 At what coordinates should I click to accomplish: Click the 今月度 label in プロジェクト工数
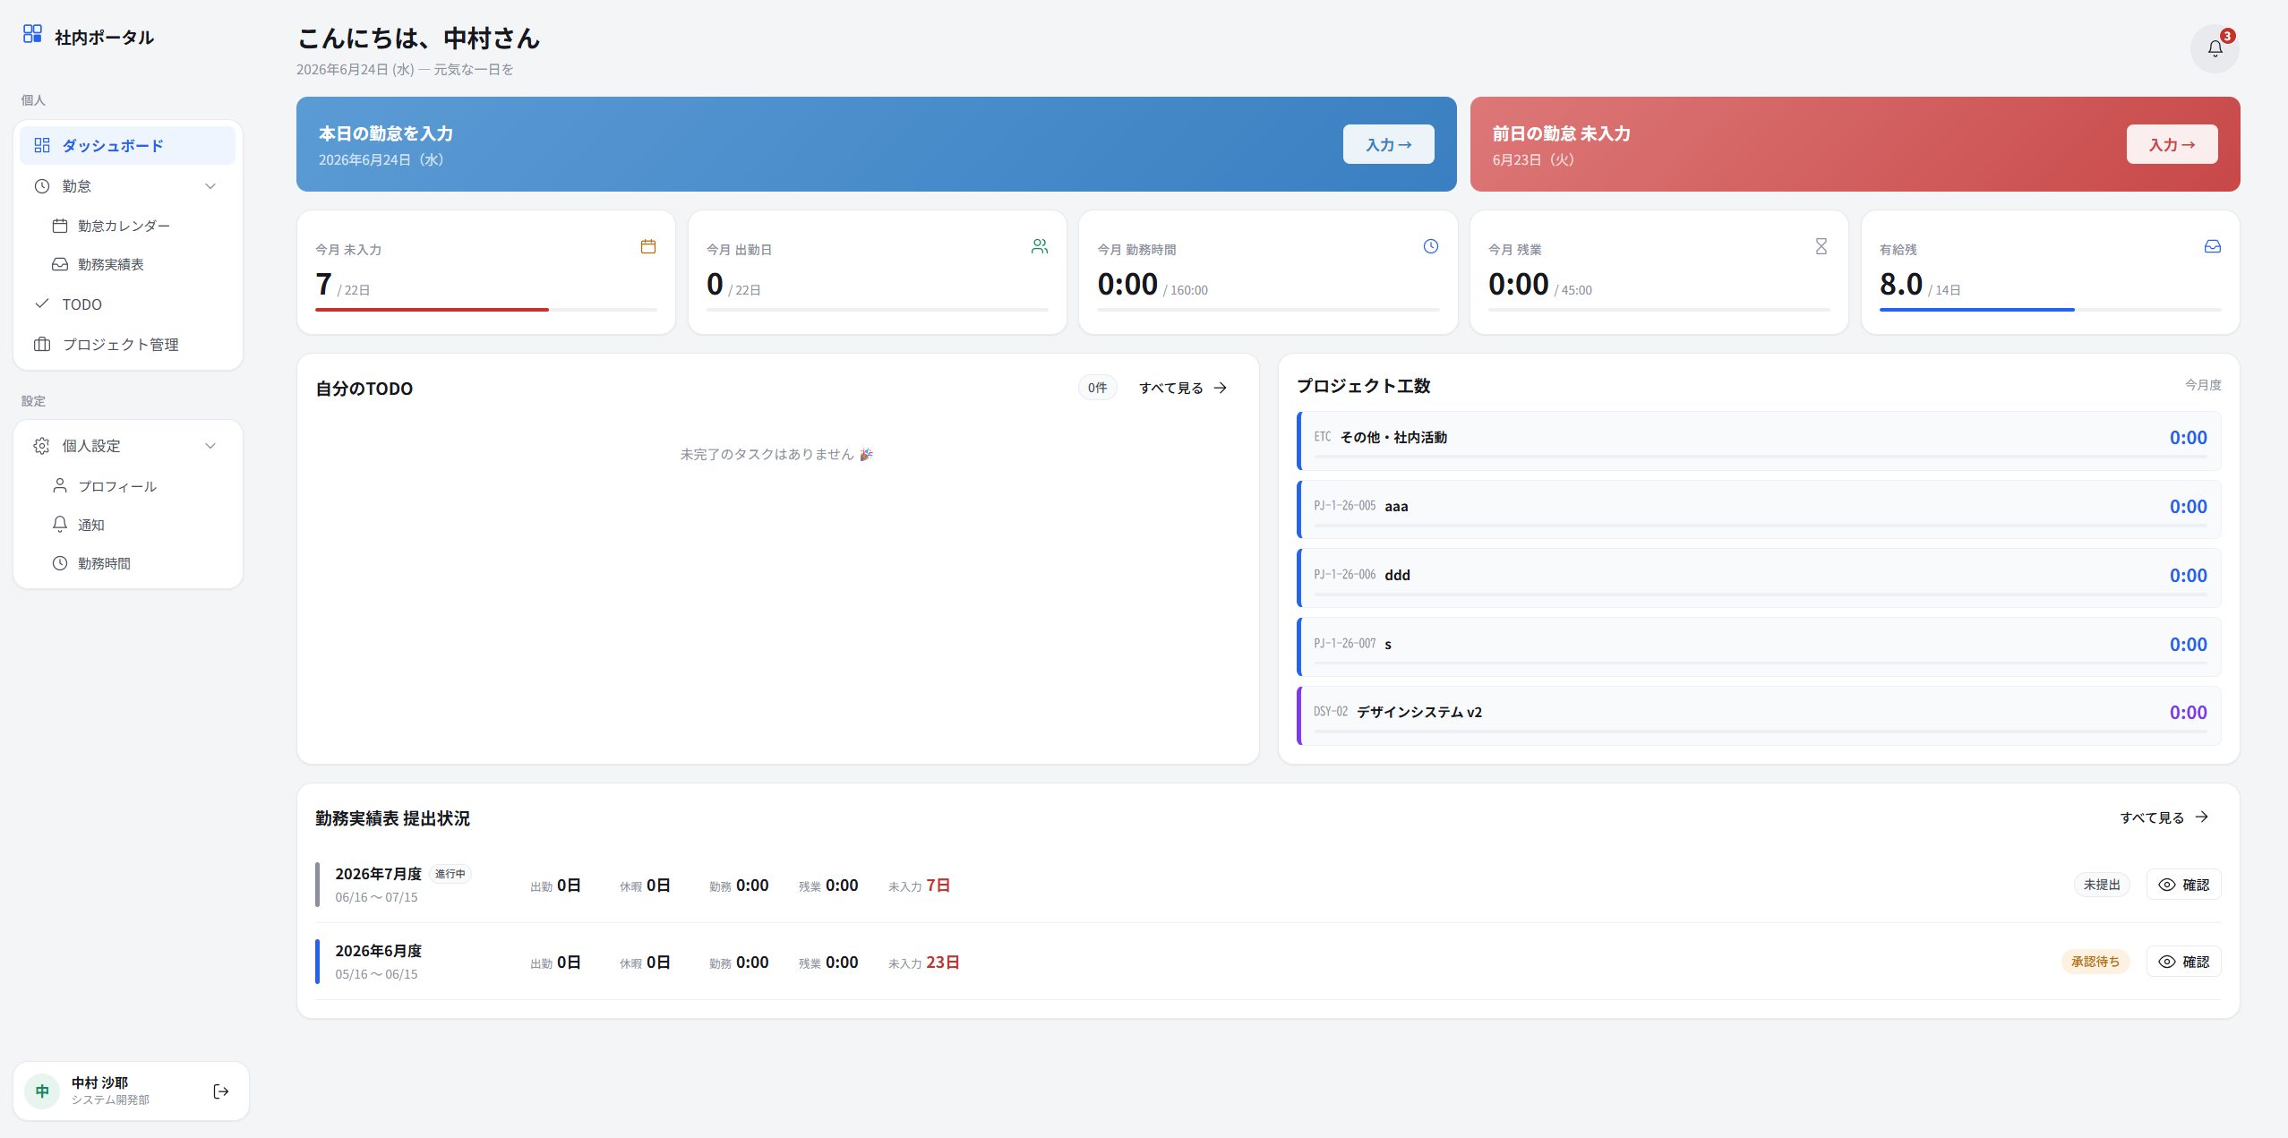(2203, 385)
